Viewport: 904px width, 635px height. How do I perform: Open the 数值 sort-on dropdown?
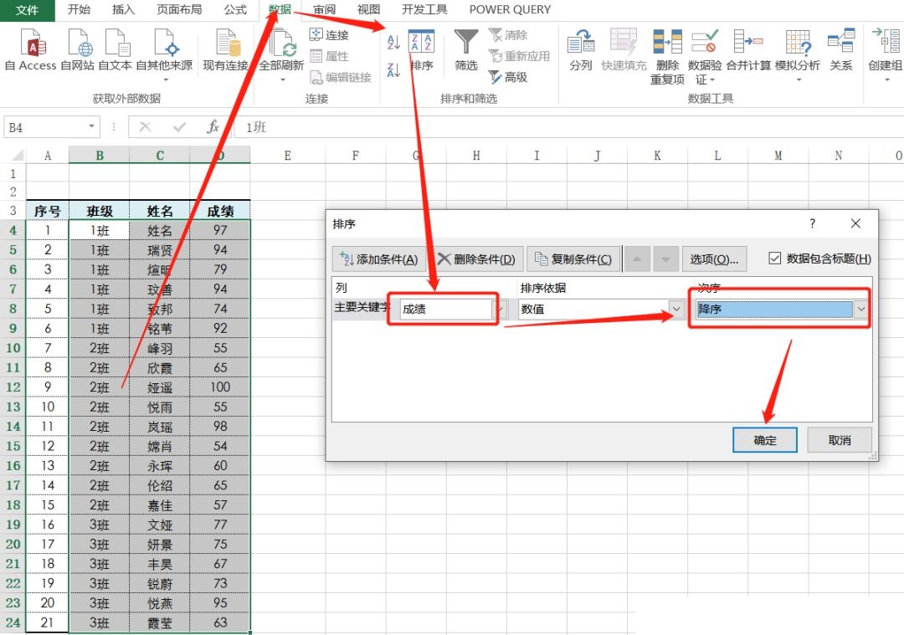[675, 309]
